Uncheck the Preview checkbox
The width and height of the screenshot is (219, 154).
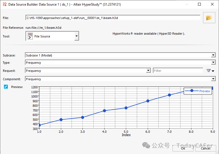click(6, 87)
